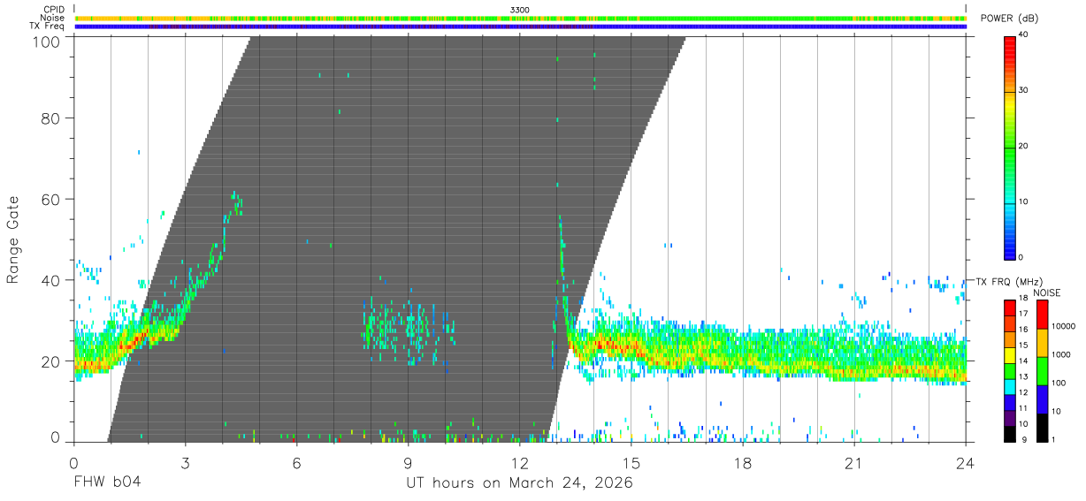This screenshot has width=1086, height=501.
Task: Click the 14 value in TX FRQ legend
Action: click(1024, 361)
